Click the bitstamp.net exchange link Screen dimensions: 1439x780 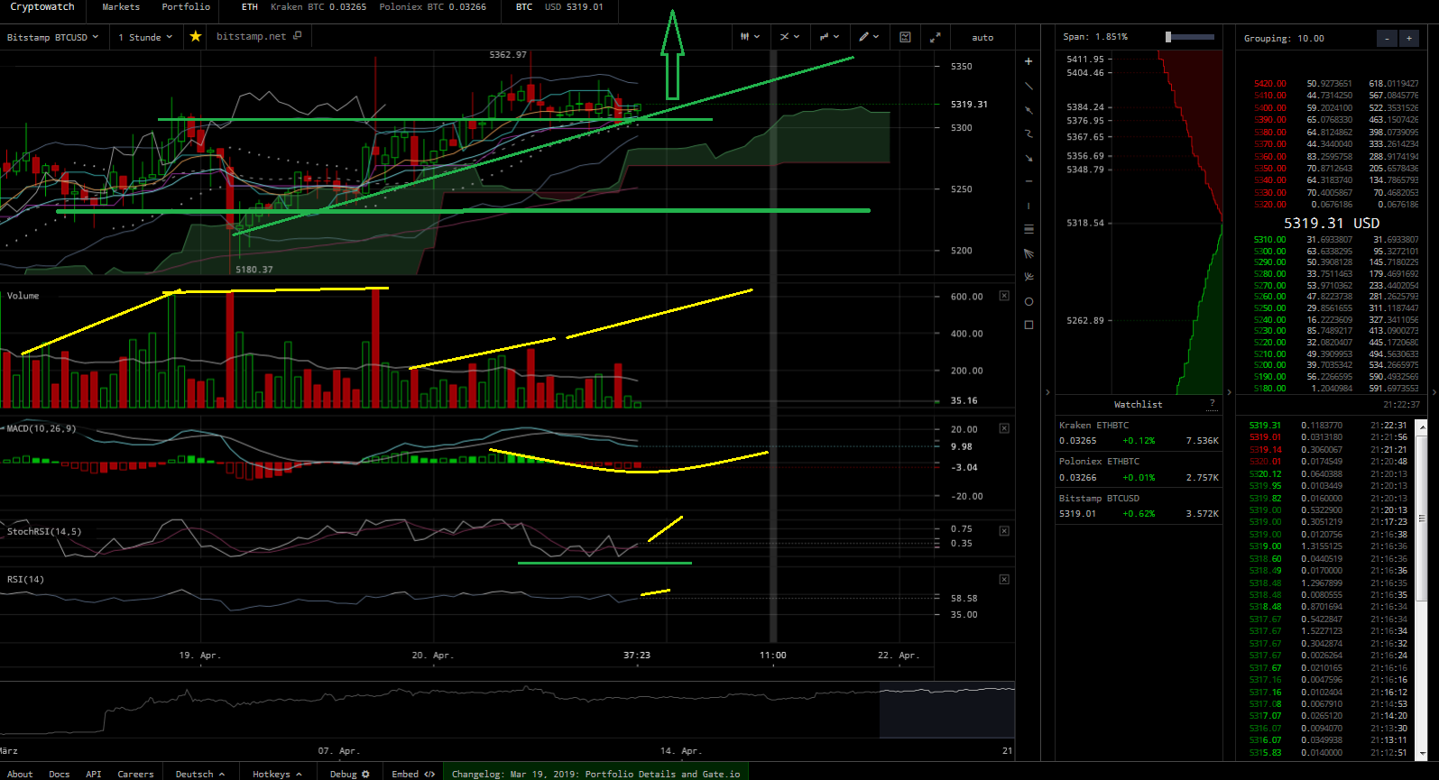[x=251, y=37]
